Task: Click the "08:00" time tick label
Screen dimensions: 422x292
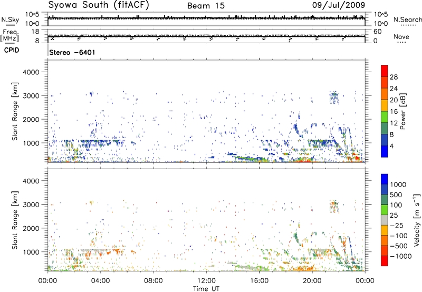Action: pyautogui.click(x=154, y=281)
